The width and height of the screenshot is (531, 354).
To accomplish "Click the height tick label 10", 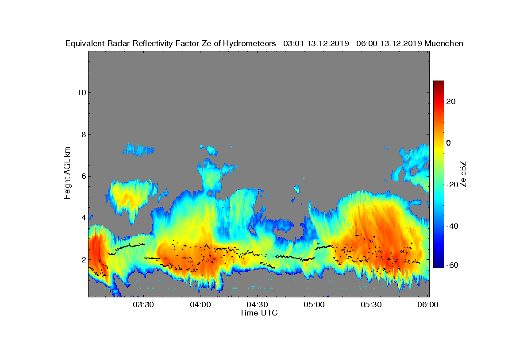I will click(x=81, y=92).
